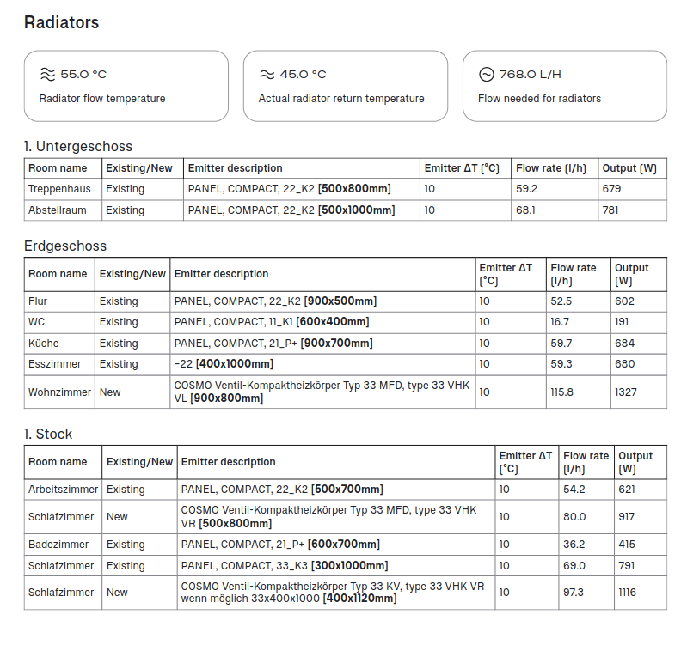Click the Flow needed for radiators label
This screenshot has height=651, width=687.
coord(539,99)
